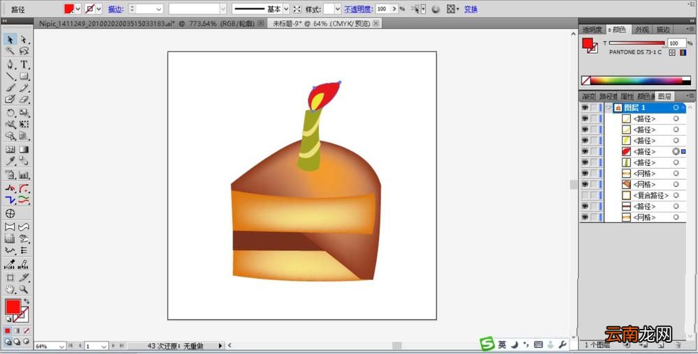Select the Free Transform tool

[x=24, y=124]
